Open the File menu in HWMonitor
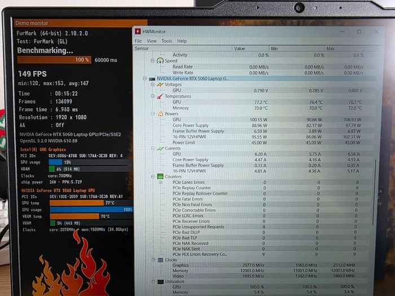This screenshot has height=296, width=395. pyautogui.click(x=138, y=41)
